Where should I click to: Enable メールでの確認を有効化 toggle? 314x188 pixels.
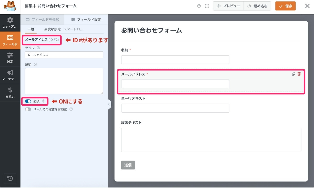coord(28,109)
